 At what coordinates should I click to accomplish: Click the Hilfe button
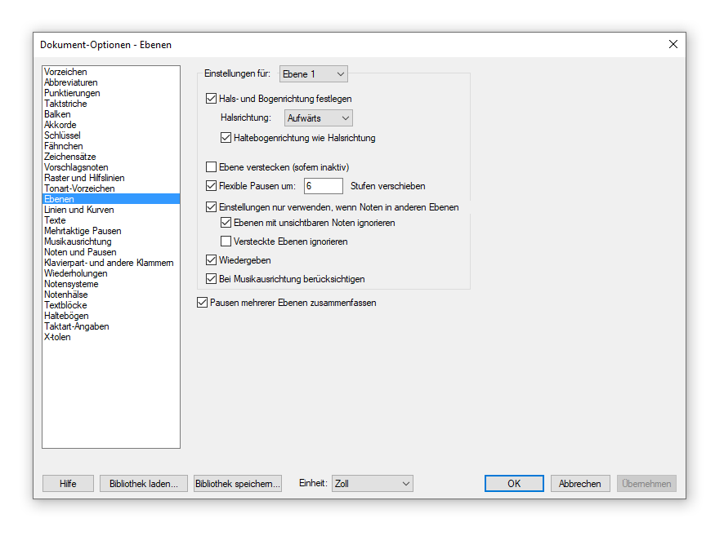point(68,484)
